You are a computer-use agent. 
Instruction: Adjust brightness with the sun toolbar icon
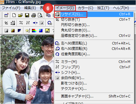pyautogui.click(x=28, y=31)
